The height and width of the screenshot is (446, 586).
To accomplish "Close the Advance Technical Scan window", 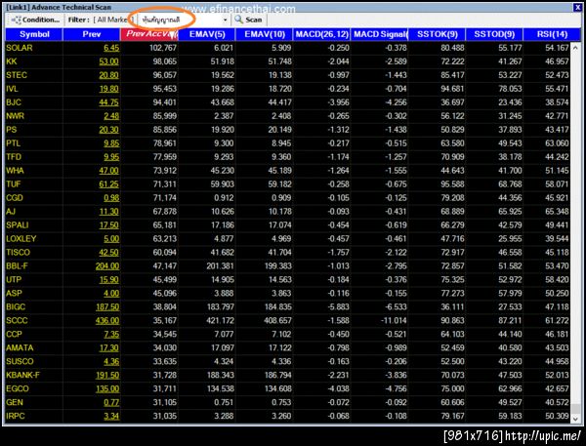I will (577, 7).
